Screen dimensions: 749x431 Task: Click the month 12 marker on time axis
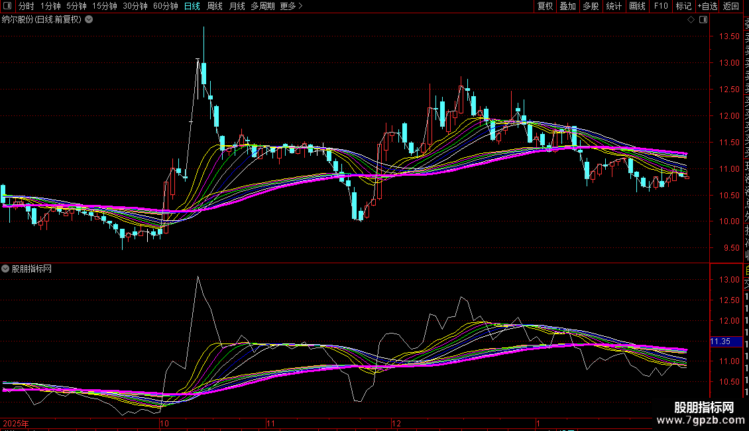click(x=396, y=423)
